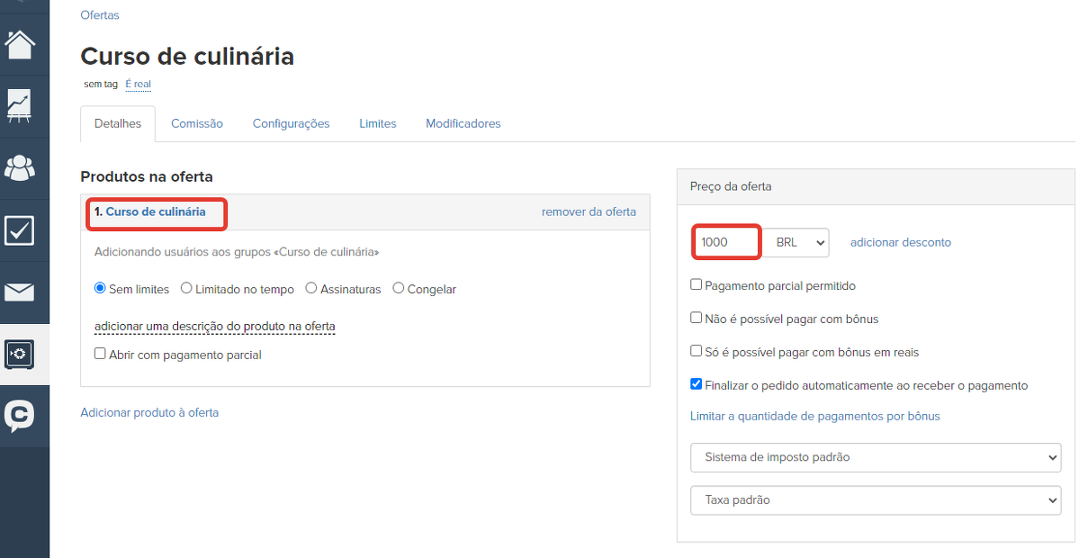Open the analytics chart section in sidebar
The height and width of the screenshot is (558, 1079).
pyautogui.click(x=23, y=105)
